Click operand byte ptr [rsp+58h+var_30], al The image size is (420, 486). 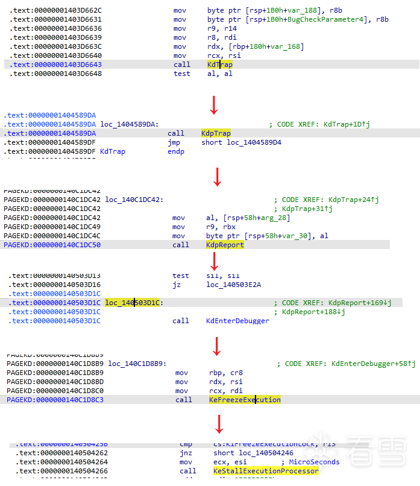(267, 236)
